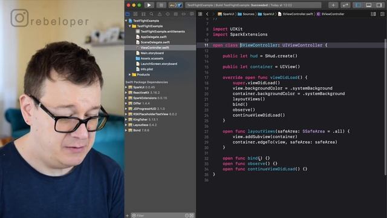This screenshot has width=387, height=218.
Task: Show the Debug navigator tab
Action: coord(176,14)
